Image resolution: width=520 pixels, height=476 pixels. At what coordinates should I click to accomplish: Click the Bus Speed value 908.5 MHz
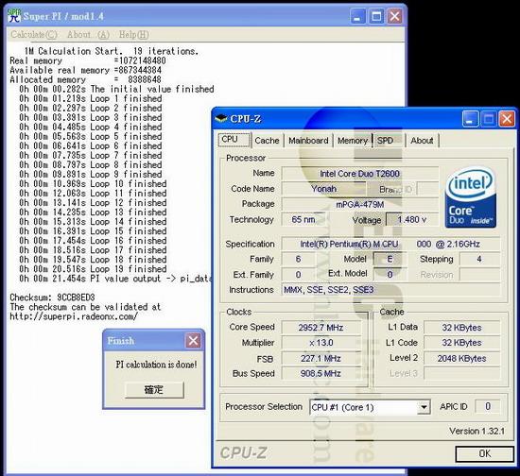[321, 373]
